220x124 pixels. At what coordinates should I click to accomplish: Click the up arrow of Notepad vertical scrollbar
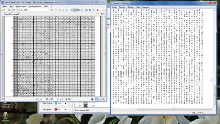tap(214, 10)
